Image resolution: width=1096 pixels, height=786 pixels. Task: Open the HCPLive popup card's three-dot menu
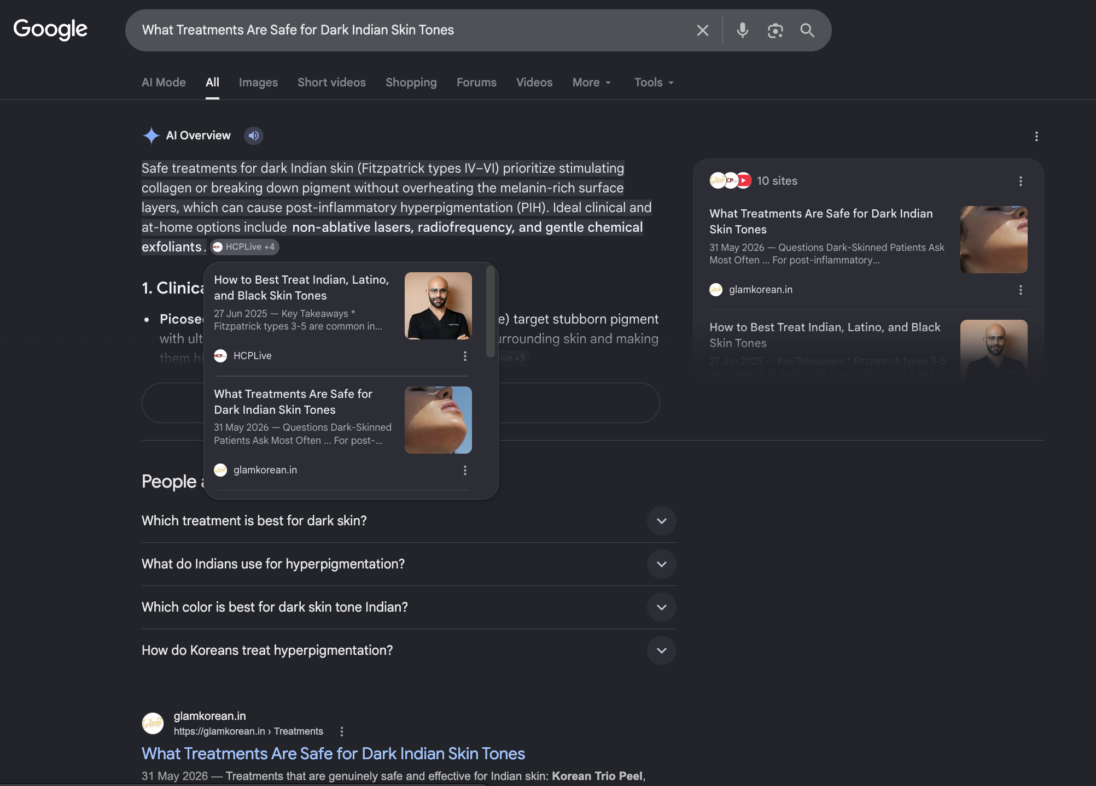point(465,356)
